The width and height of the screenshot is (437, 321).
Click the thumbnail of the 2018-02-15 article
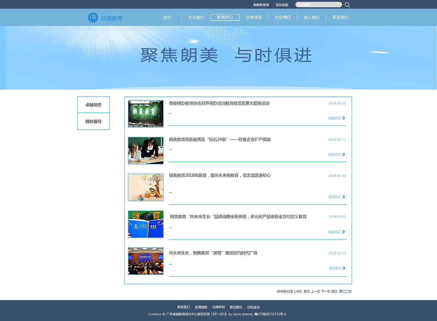point(145,261)
